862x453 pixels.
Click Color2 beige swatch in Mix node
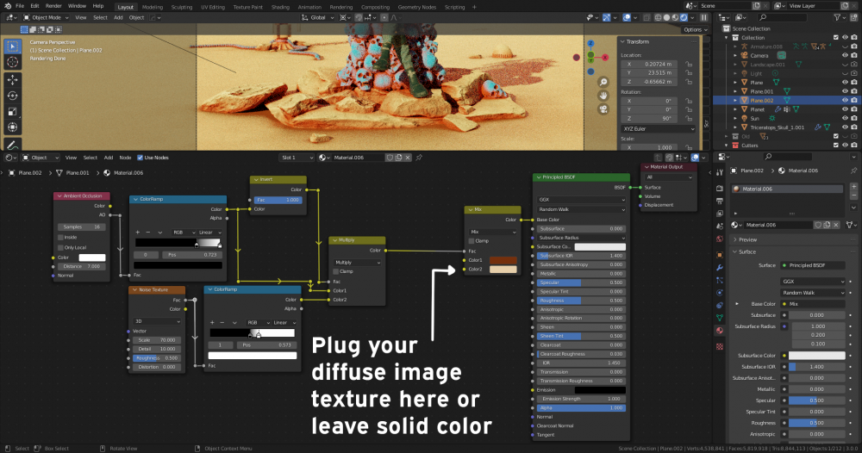tap(503, 269)
